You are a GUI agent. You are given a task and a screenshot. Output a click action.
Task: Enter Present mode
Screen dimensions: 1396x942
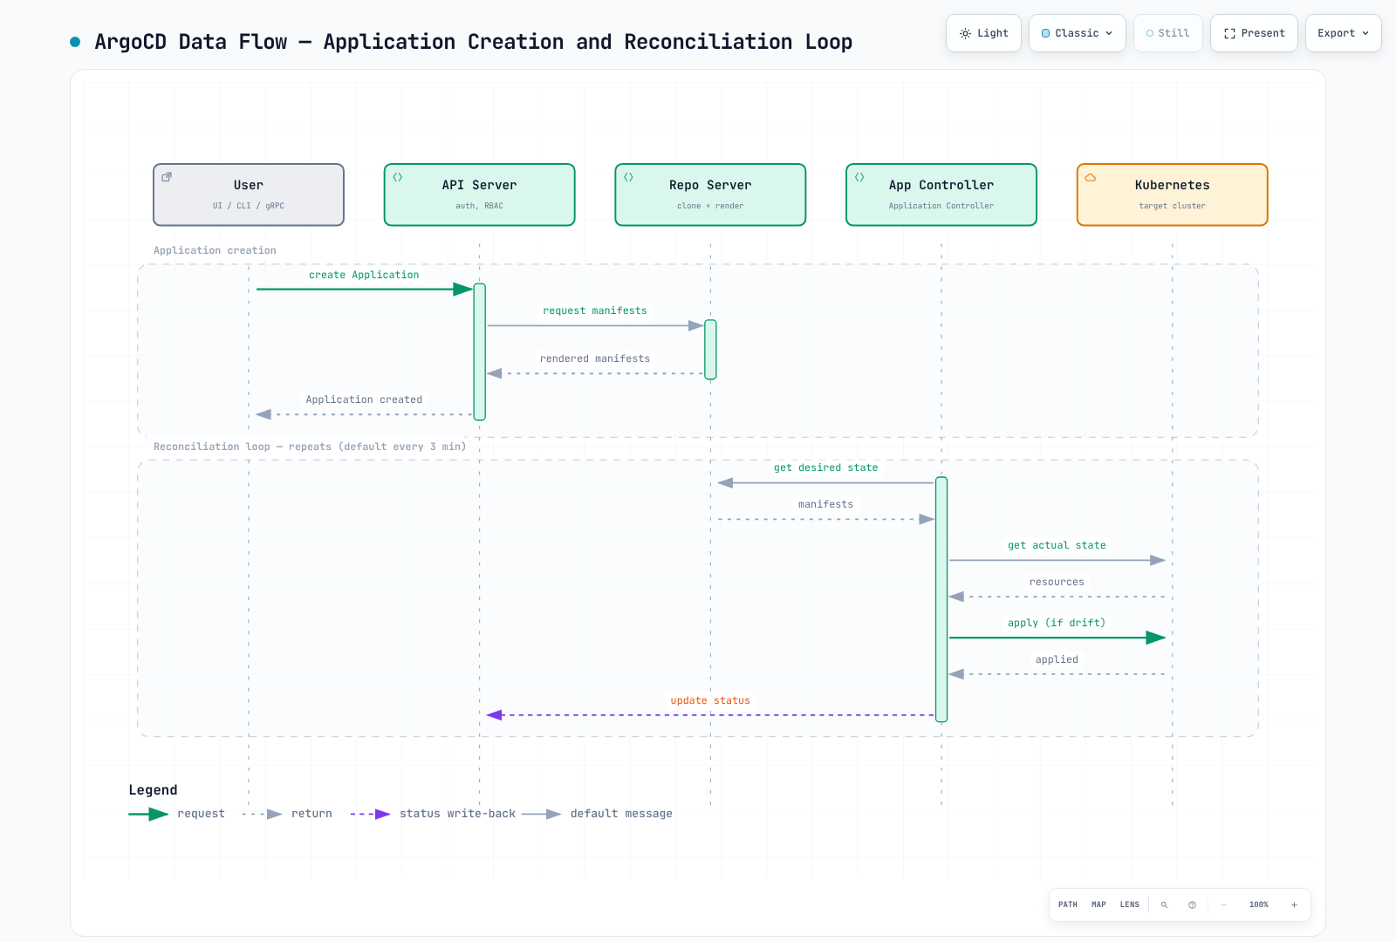click(1254, 33)
